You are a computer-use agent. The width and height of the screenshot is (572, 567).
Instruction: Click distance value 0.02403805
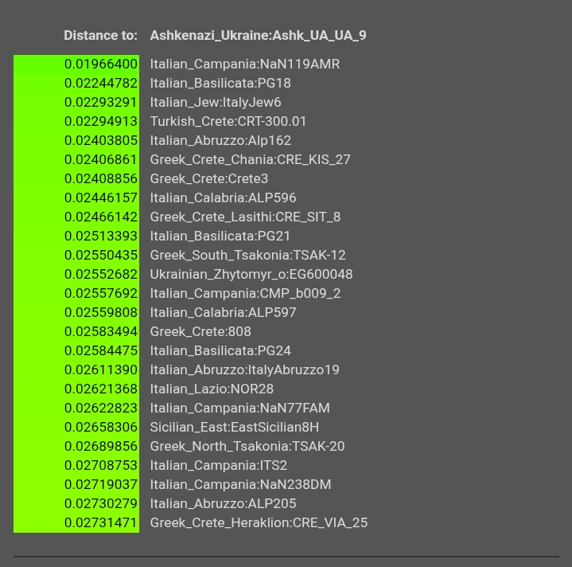pyautogui.click(x=101, y=141)
